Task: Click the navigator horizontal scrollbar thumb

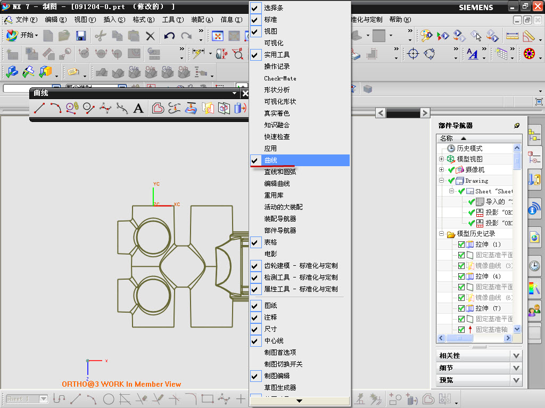Action: (x=459, y=338)
